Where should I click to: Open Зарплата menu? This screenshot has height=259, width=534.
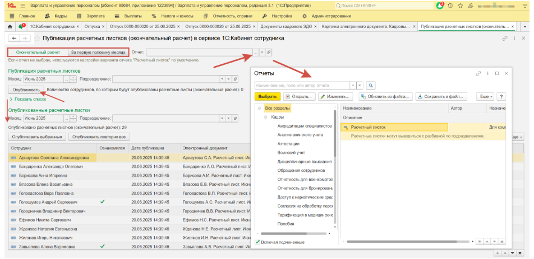coord(91,16)
